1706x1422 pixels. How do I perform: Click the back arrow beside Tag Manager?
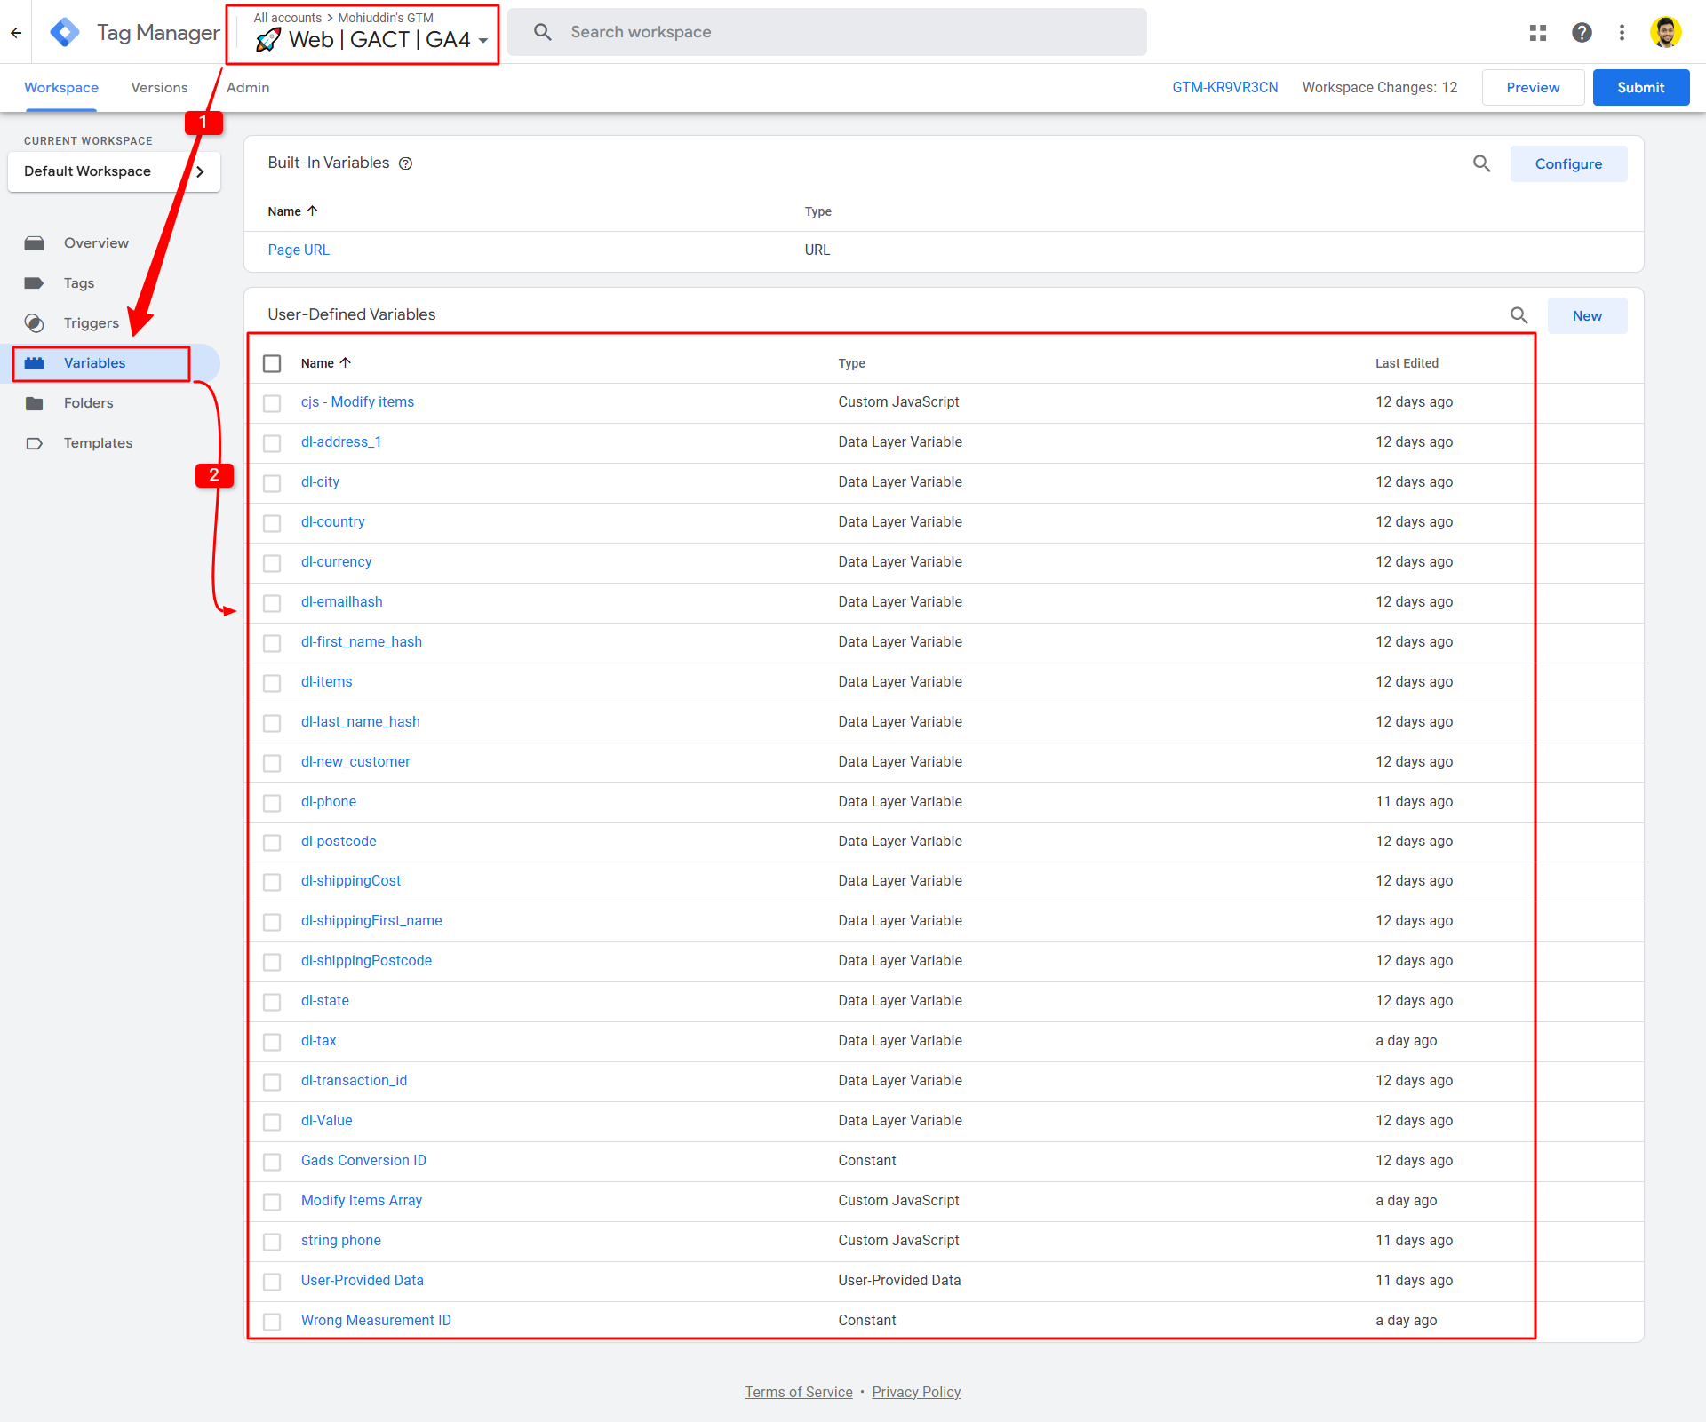coord(16,33)
